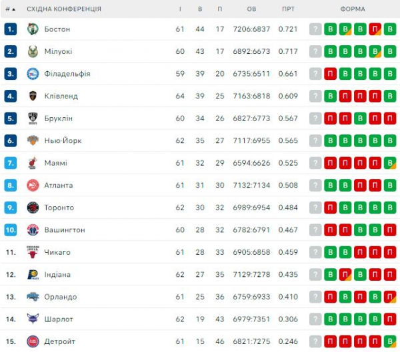Open the Вашингтон team link

pos(65,230)
